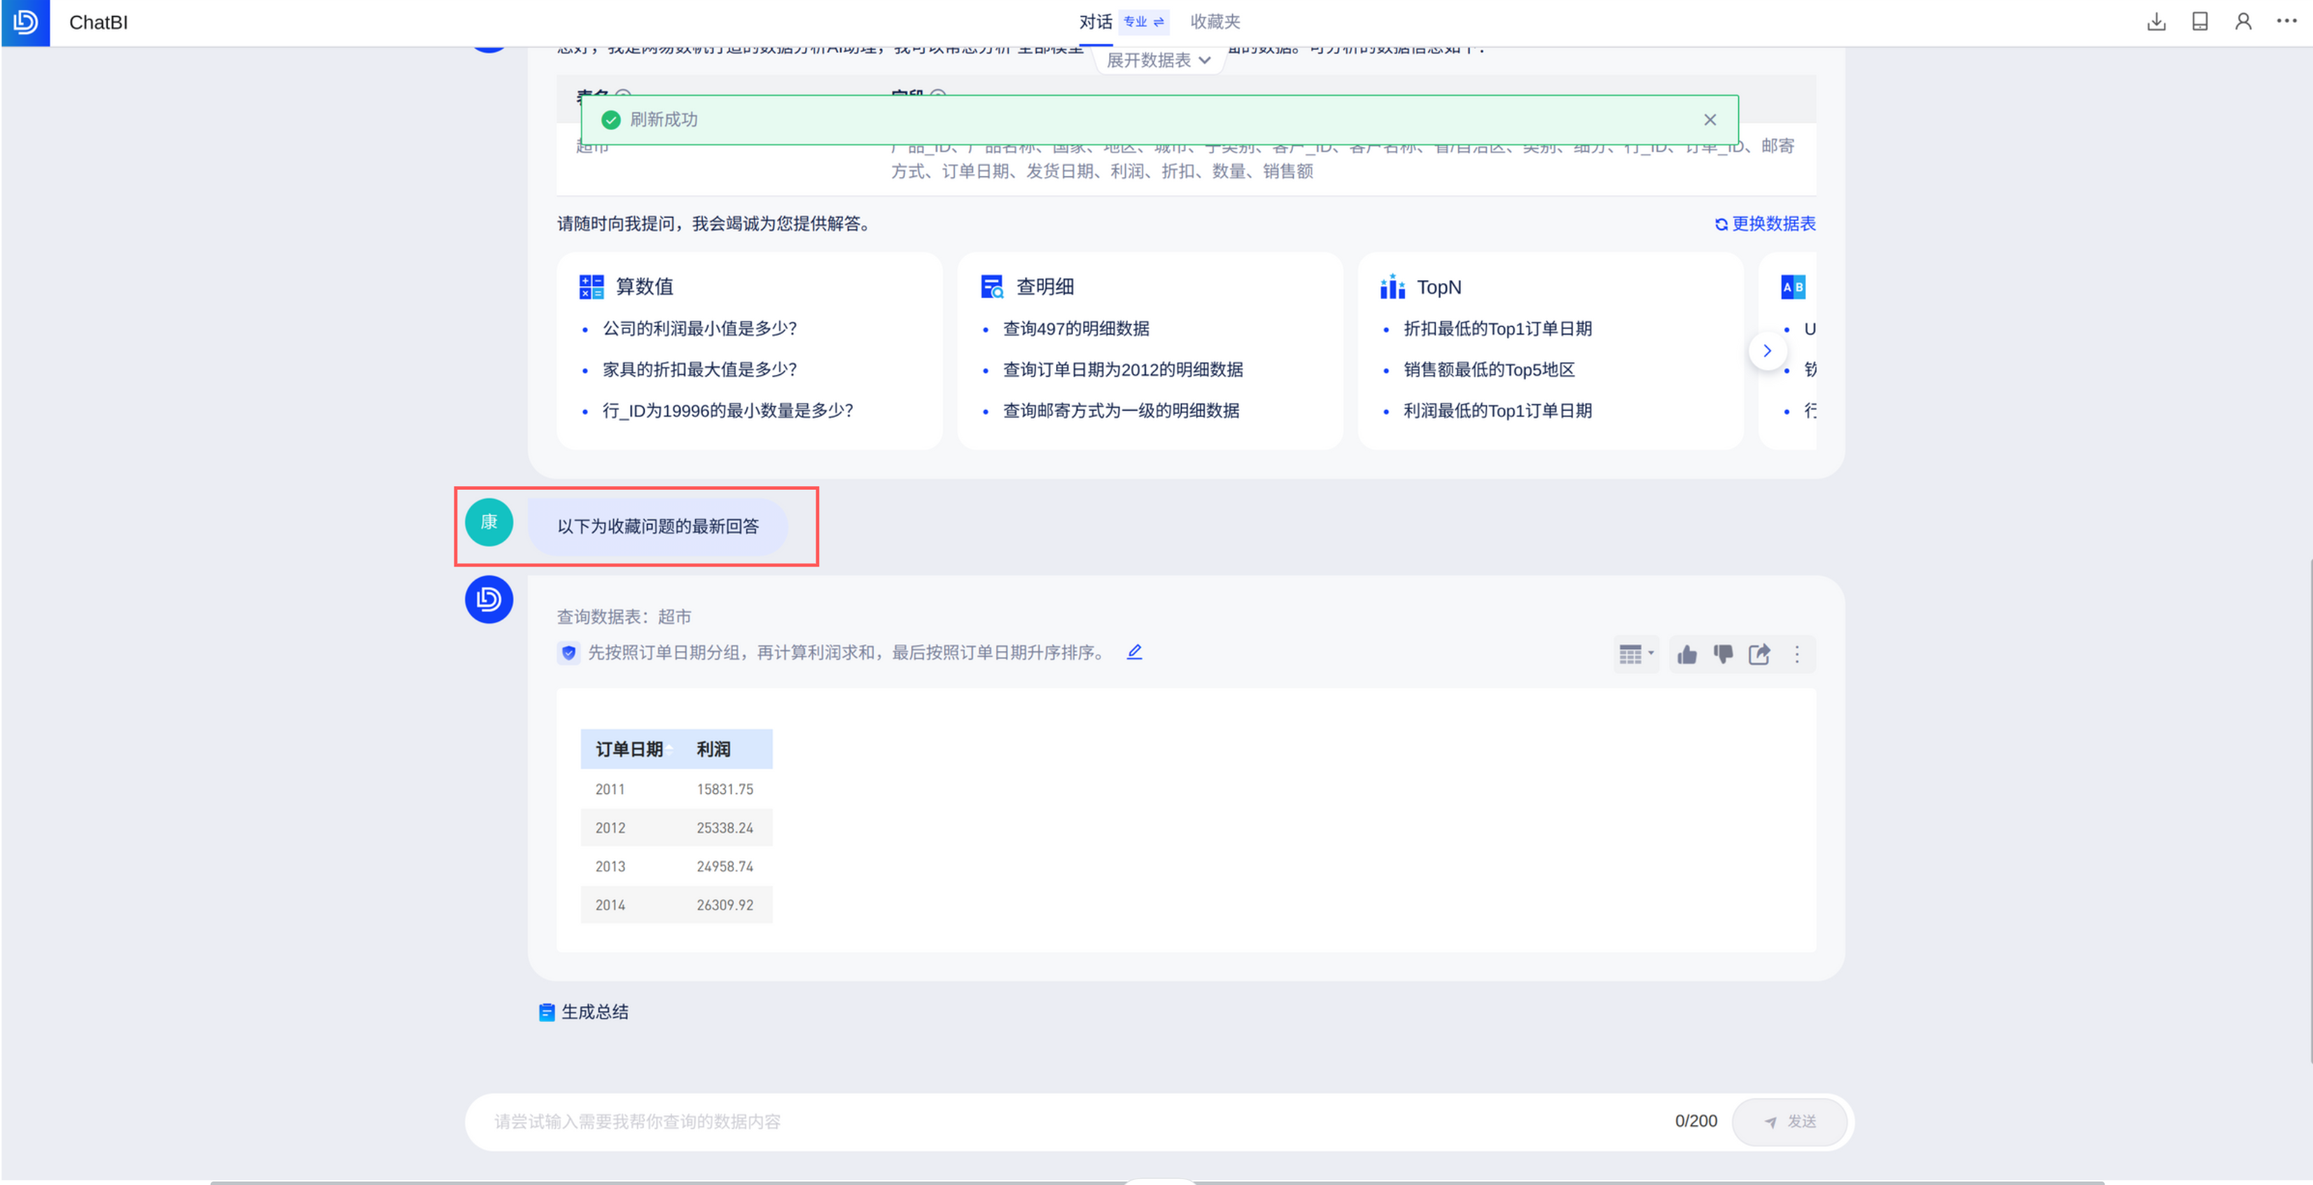Show next suggestion cards with right arrow
The image size is (2313, 1185).
tap(1766, 350)
